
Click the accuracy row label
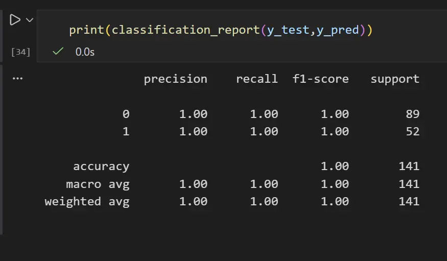101,166
